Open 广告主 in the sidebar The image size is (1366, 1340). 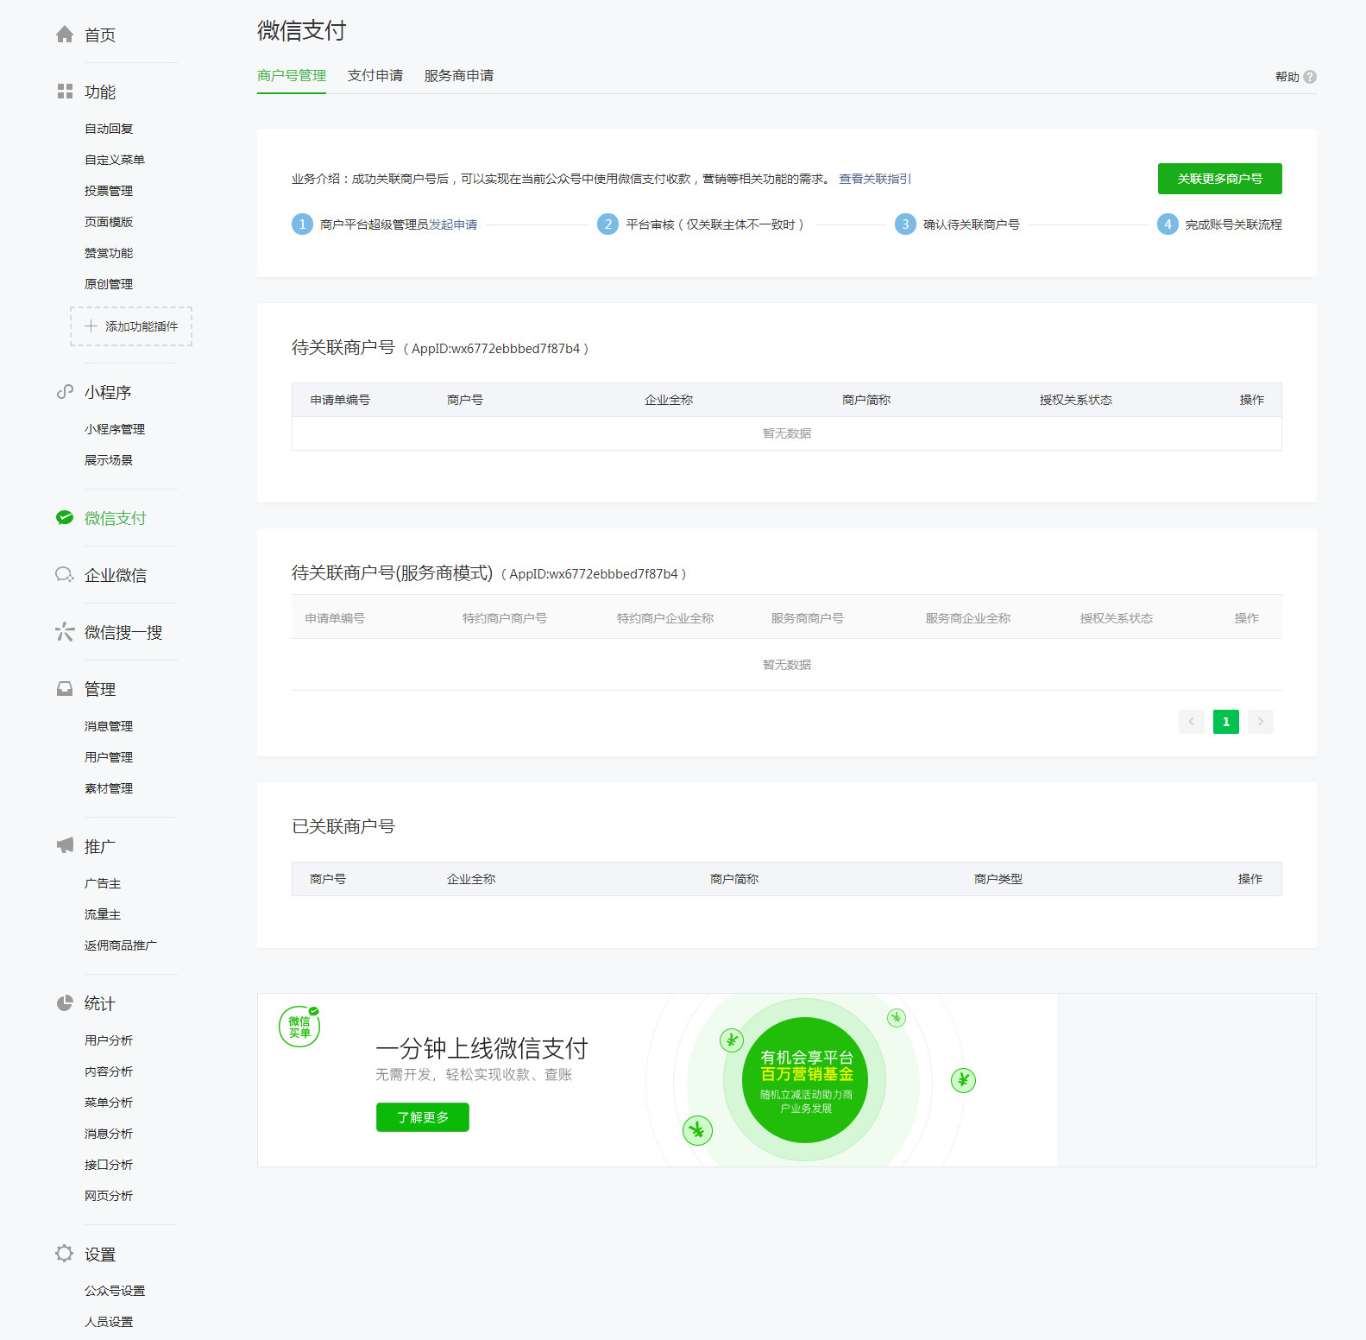[103, 883]
